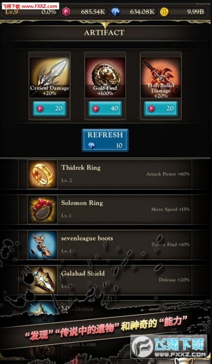Buy HolyBullet Damage for 20 gems
Screen dimensions: 212x364
point(161,108)
